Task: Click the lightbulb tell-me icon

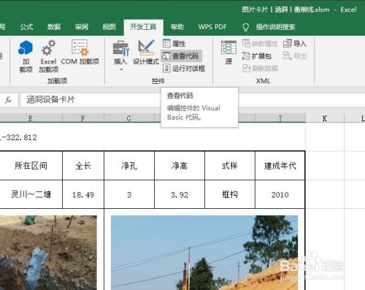Action: 246,27
